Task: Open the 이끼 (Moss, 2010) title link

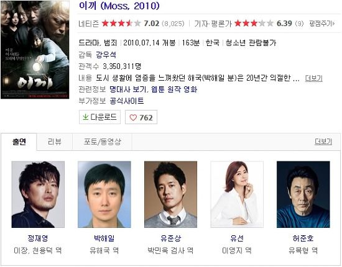Action: pos(119,6)
